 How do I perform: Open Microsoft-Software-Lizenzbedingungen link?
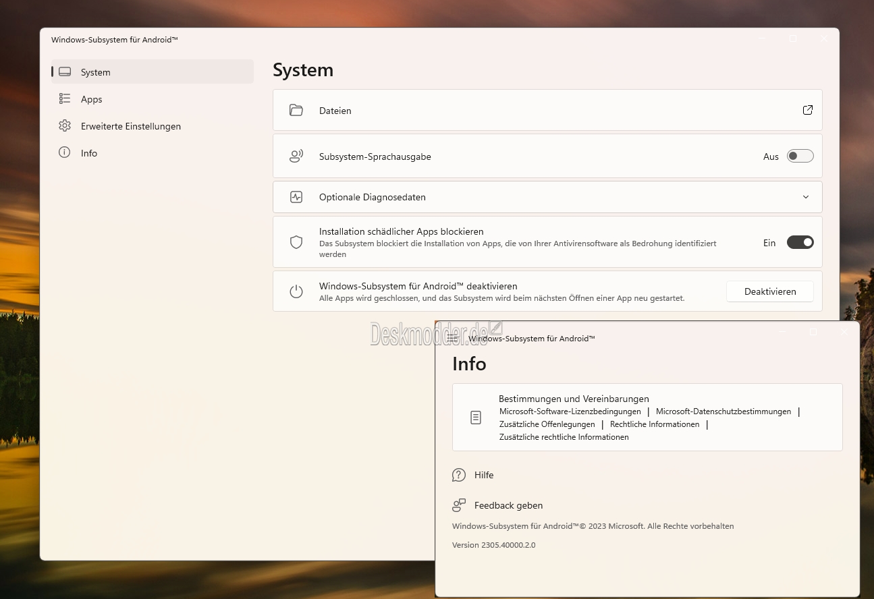[570, 411]
